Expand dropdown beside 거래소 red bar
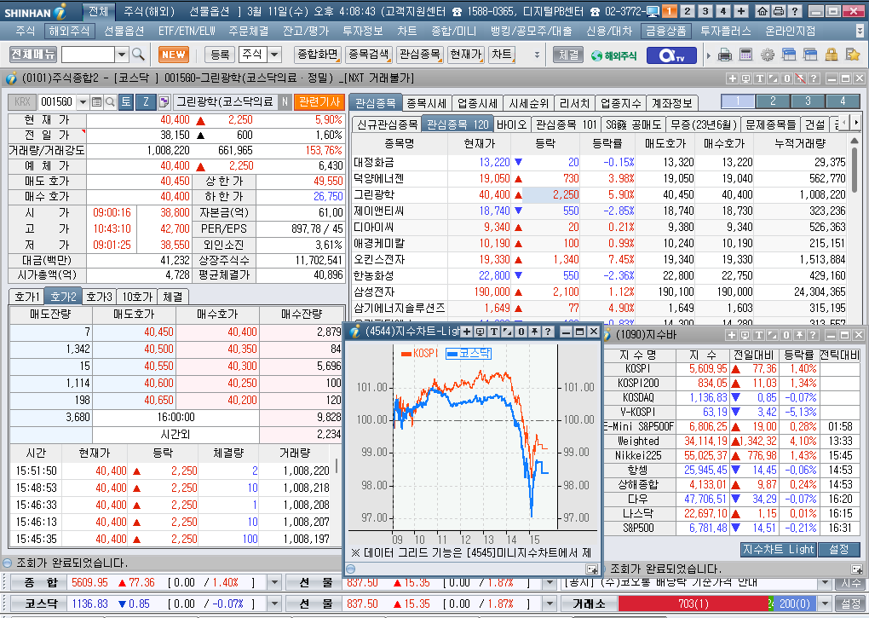Viewport: 869px width, 618px height. (826, 604)
